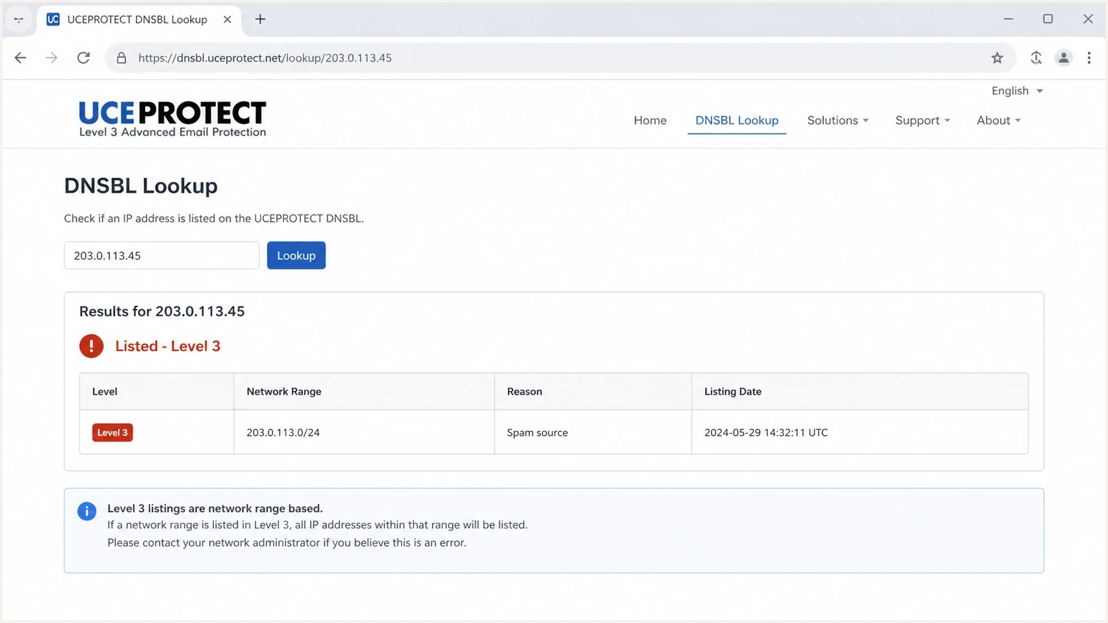Click the UCEPROTECT logo
Viewport: 1108px width, 623px height.
(x=172, y=119)
